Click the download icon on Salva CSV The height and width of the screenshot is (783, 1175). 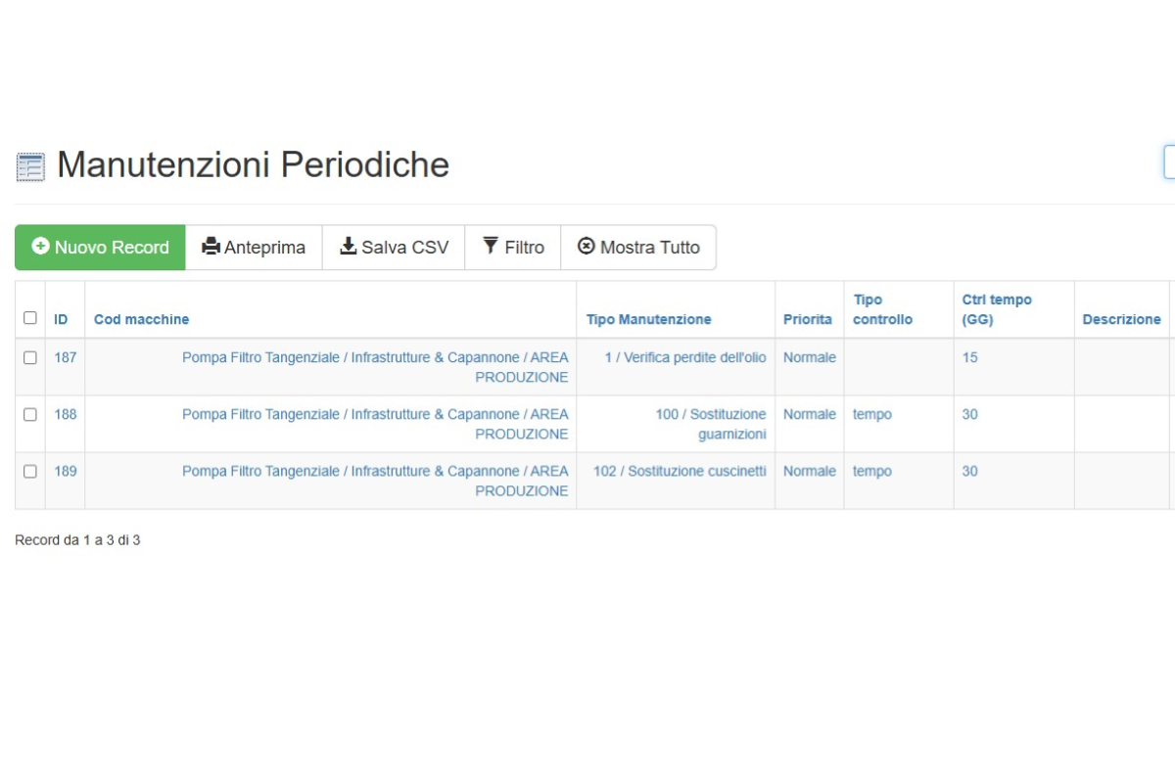click(348, 247)
